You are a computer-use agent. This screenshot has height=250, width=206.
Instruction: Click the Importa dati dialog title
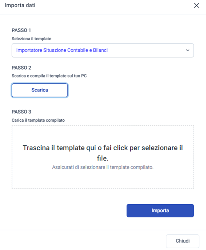click(20, 5)
